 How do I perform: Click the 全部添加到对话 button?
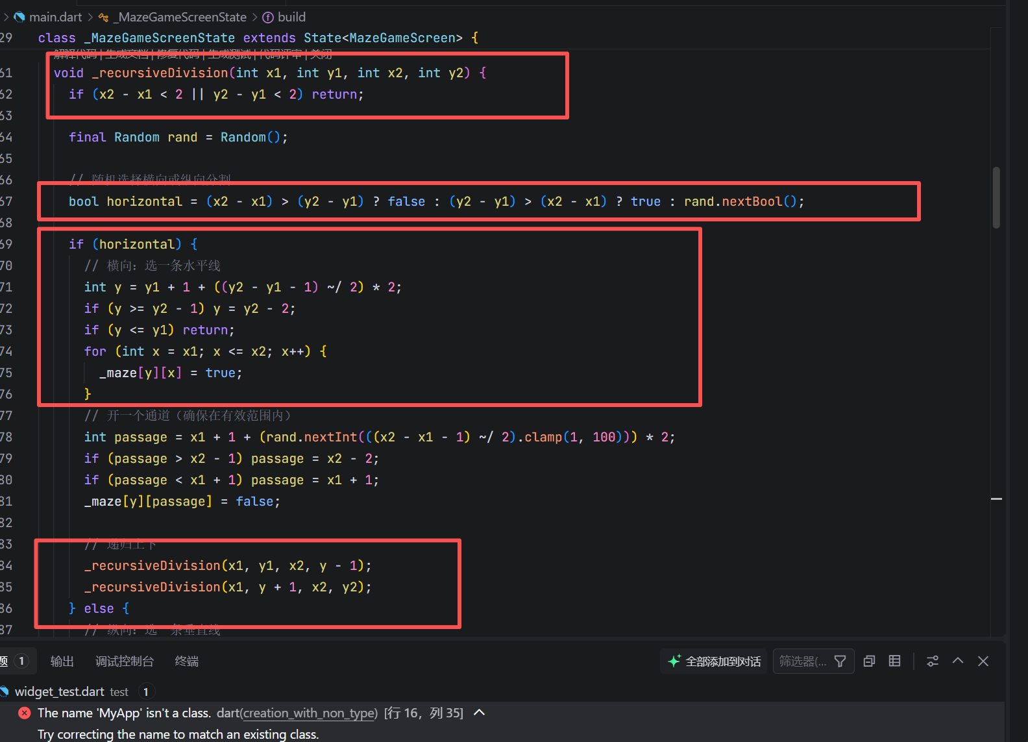click(x=714, y=661)
